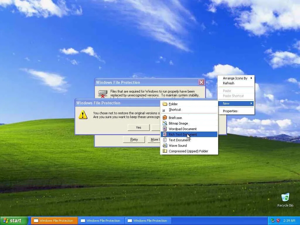
Task: Select Text Document label in submenu
Action: [180, 140]
